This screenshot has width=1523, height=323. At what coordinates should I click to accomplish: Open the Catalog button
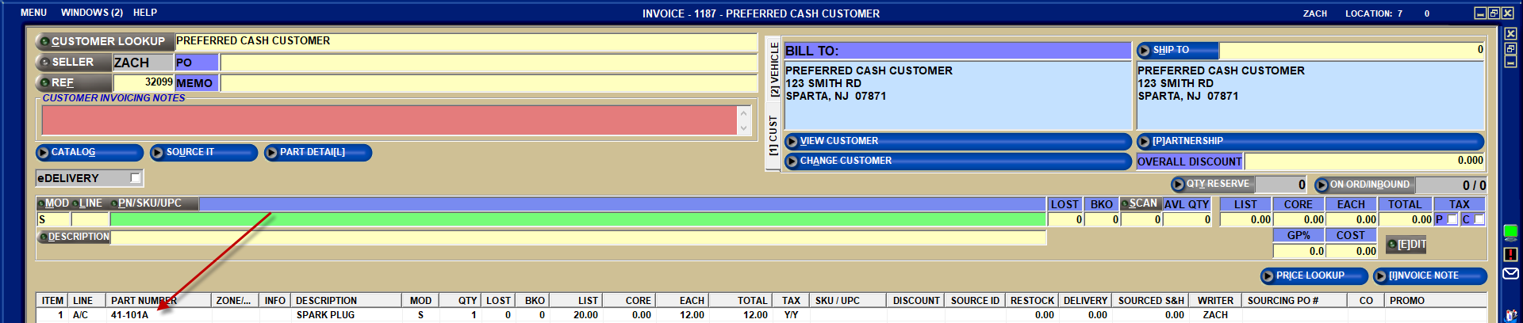tap(89, 152)
